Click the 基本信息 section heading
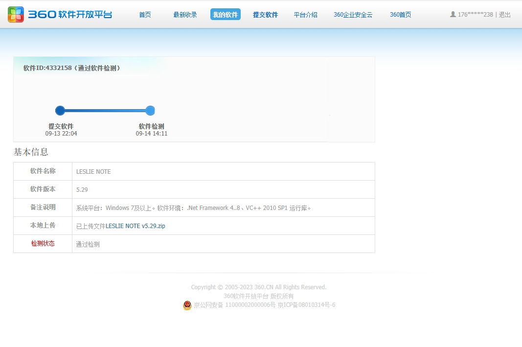Viewport: 522px width, 347px height. click(31, 152)
